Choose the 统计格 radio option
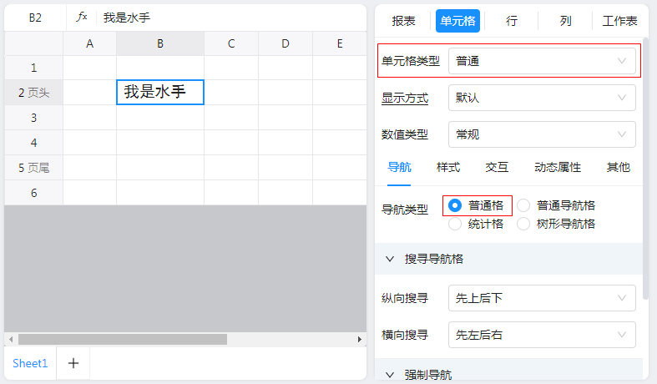 455,224
